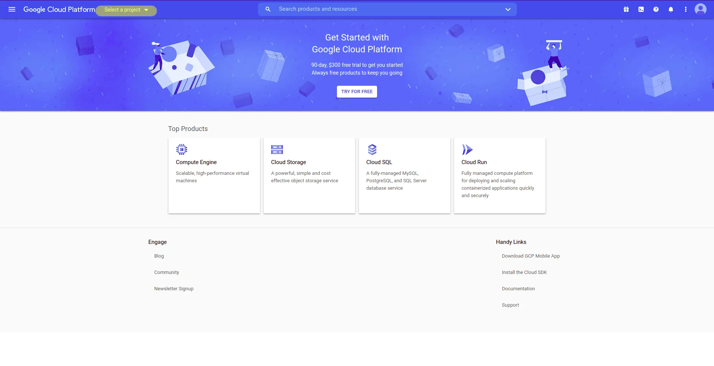This screenshot has width=714, height=366.
Task: Click the TRY FOR FREE button
Action: tap(357, 92)
